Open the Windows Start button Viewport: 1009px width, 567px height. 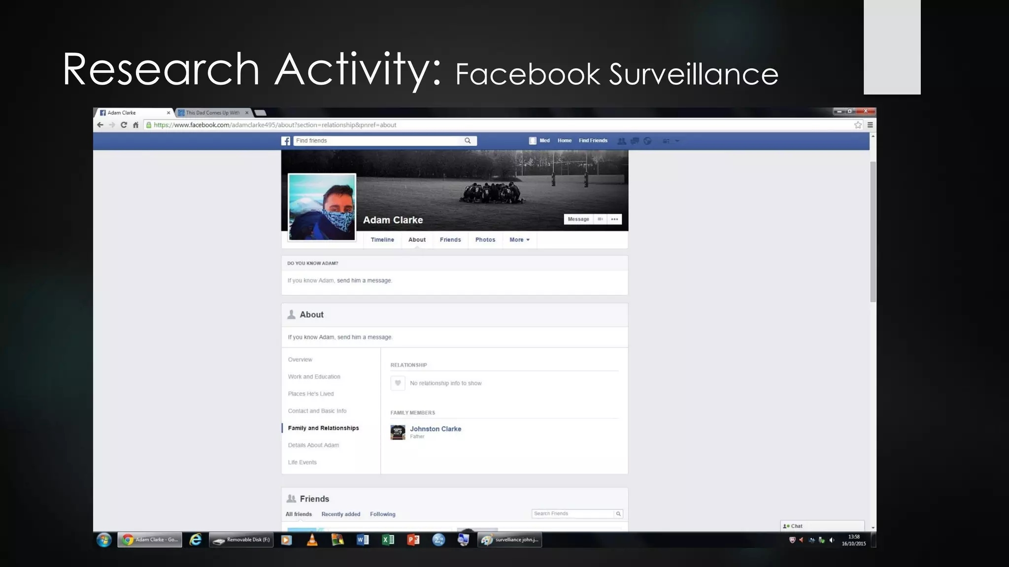(104, 540)
